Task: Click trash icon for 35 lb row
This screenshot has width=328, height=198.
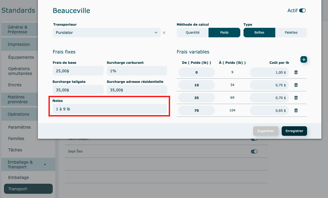Action: pyautogui.click(x=296, y=98)
